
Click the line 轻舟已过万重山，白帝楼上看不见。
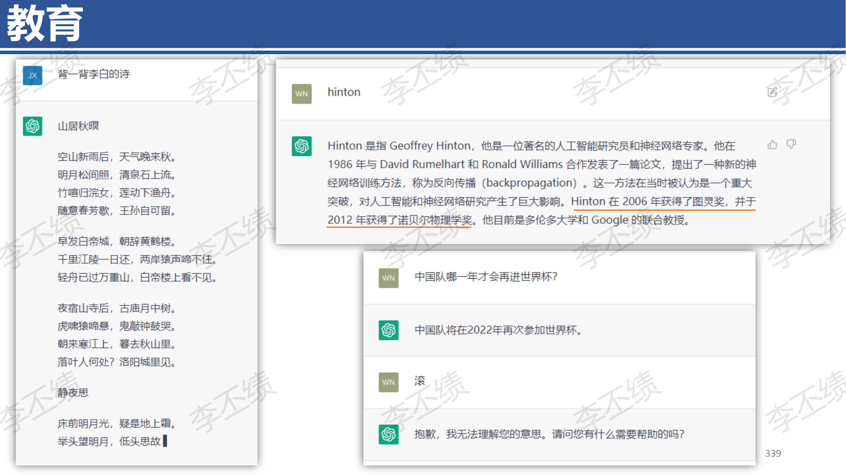point(137,277)
